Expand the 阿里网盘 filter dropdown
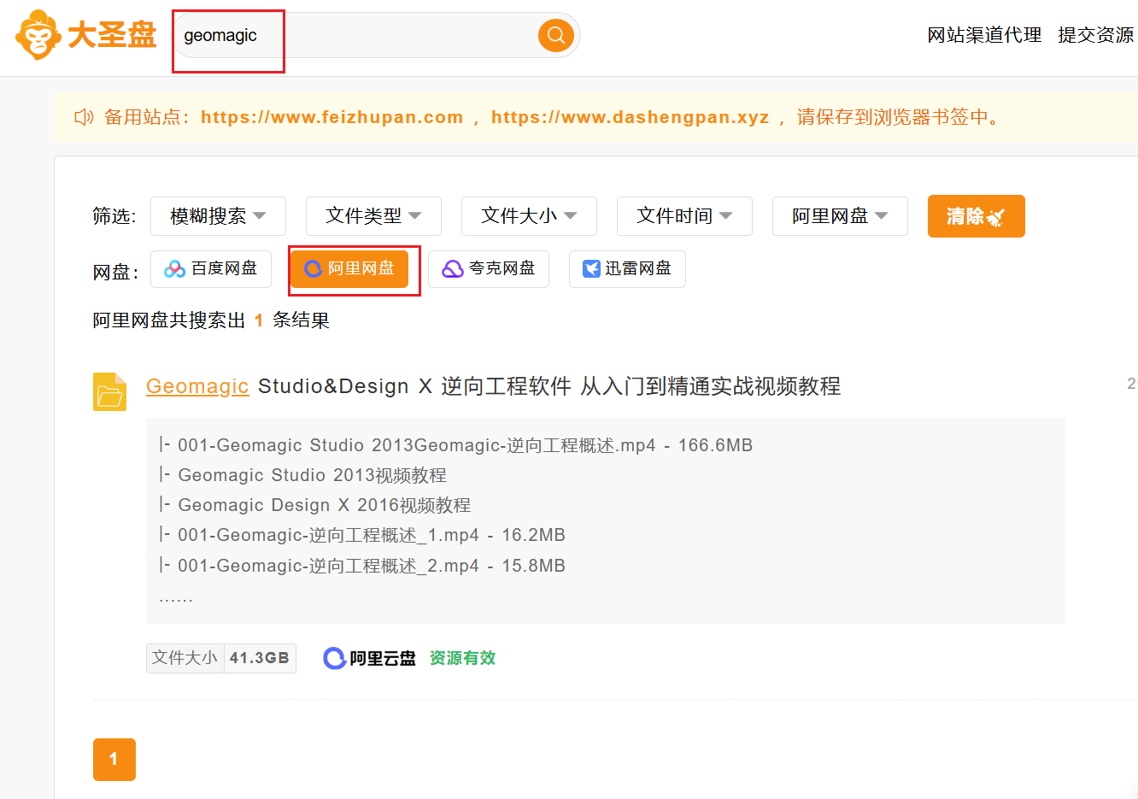This screenshot has height=799, width=1138. tap(840, 216)
